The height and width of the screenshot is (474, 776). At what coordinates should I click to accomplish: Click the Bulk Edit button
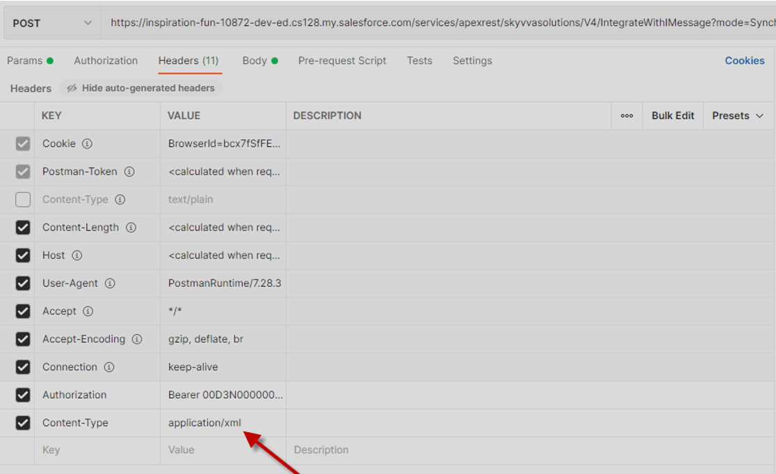(x=672, y=116)
